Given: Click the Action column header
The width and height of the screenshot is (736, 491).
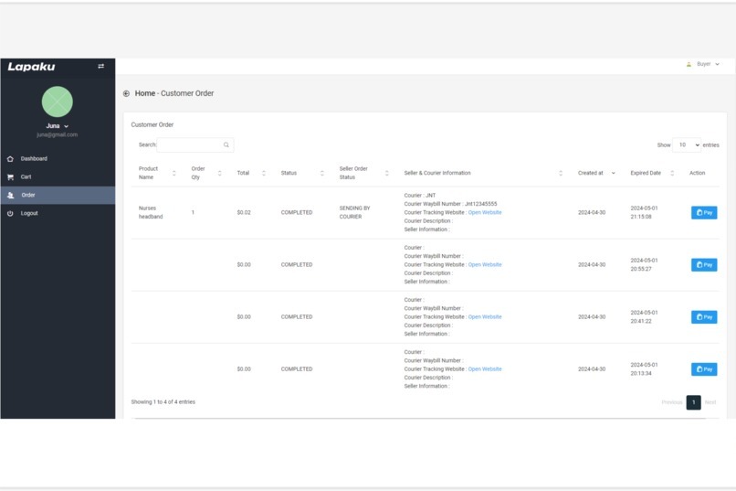Looking at the screenshot, I should 697,173.
